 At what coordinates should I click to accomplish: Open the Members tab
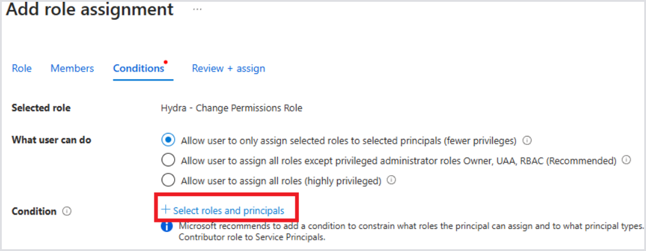(72, 69)
